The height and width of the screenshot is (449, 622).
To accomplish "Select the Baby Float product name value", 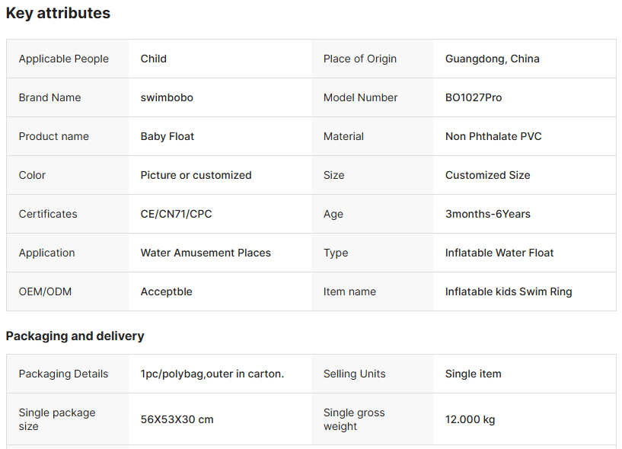I will click(167, 136).
